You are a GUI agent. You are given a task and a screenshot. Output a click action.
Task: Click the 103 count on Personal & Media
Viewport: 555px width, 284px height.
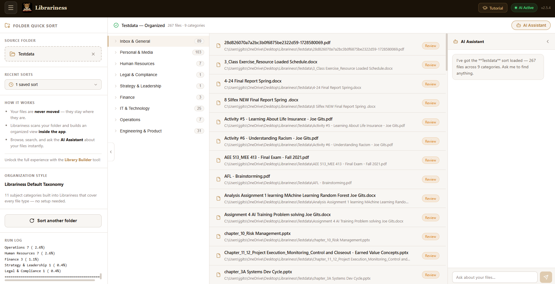[198, 52]
